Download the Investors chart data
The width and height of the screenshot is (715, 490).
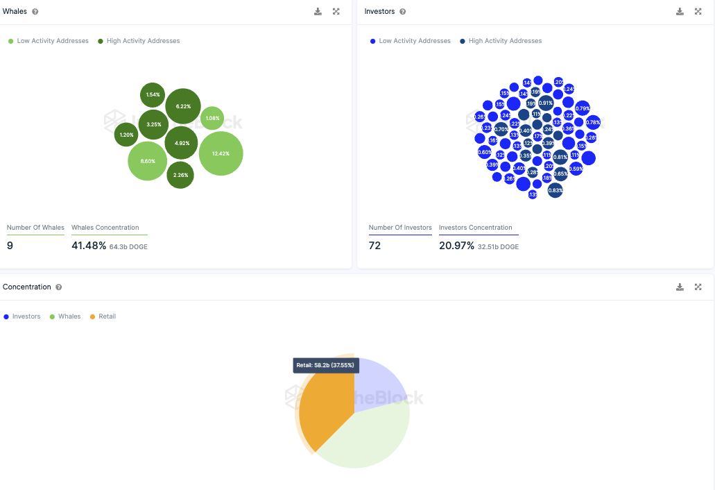point(680,11)
